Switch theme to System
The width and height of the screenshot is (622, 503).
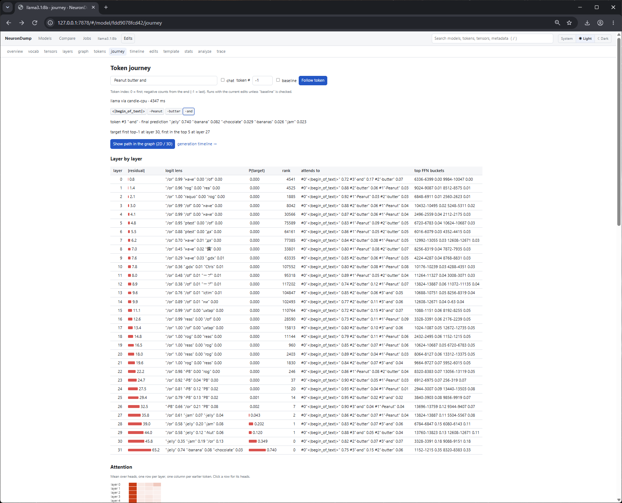[x=567, y=39]
